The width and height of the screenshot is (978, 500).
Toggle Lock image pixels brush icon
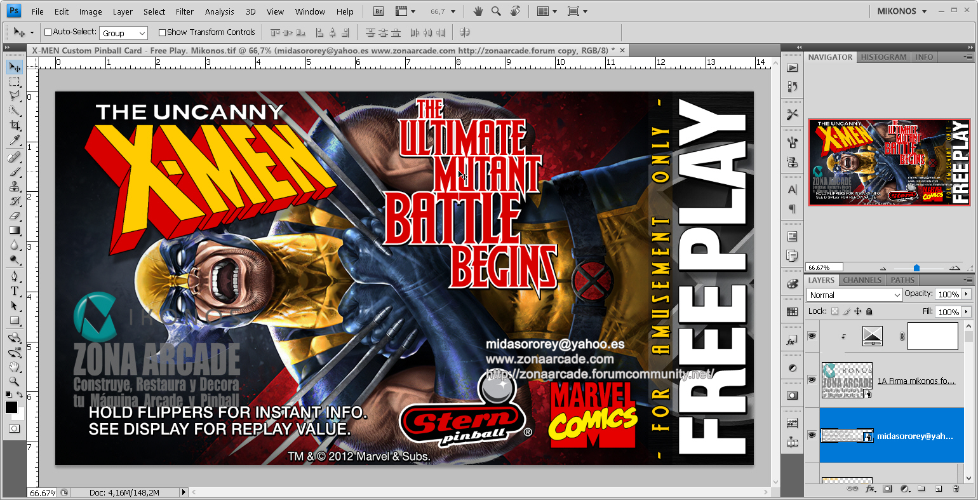[x=846, y=311]
